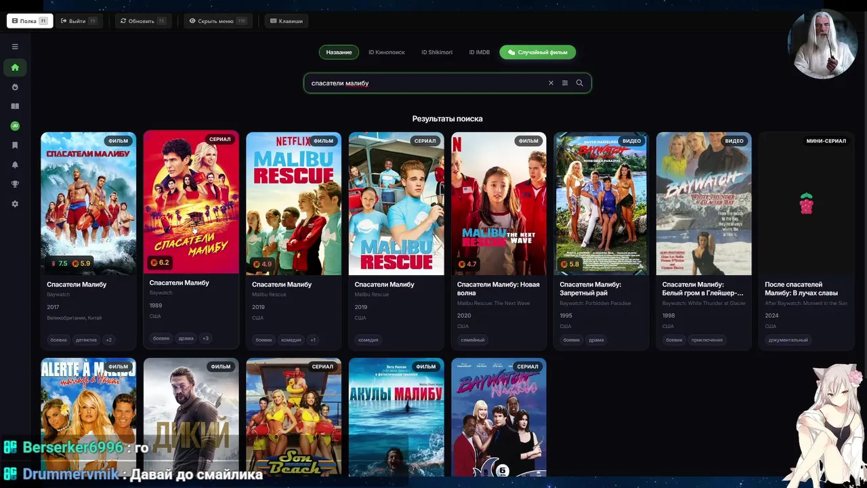867x488 pixels.
Task: Click the 5.8 rating on Forbidden Paradise
Action: point(570,264)
